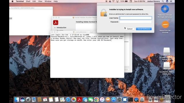
Task: Open Notes app in the dock
Action: [51, 100]
